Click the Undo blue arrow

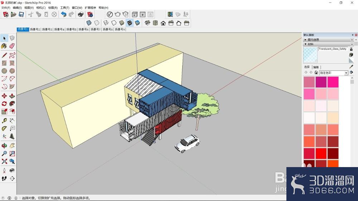[x=63, y=15]
